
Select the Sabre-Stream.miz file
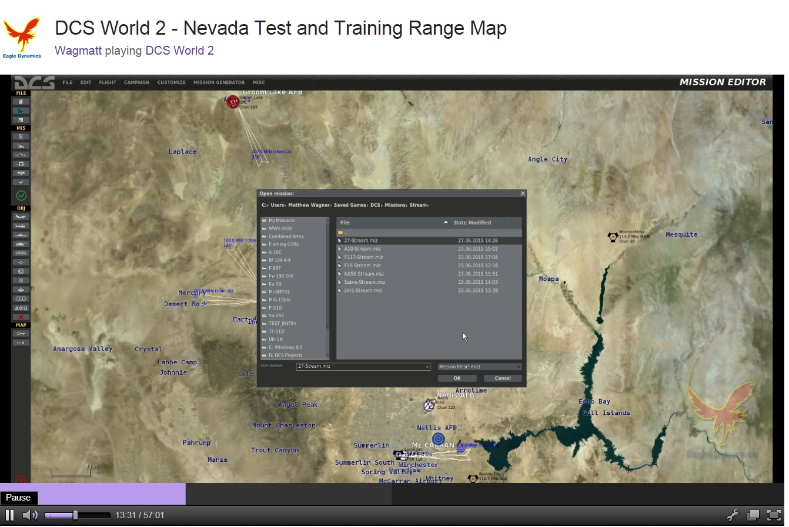click(x=365, y=282)
